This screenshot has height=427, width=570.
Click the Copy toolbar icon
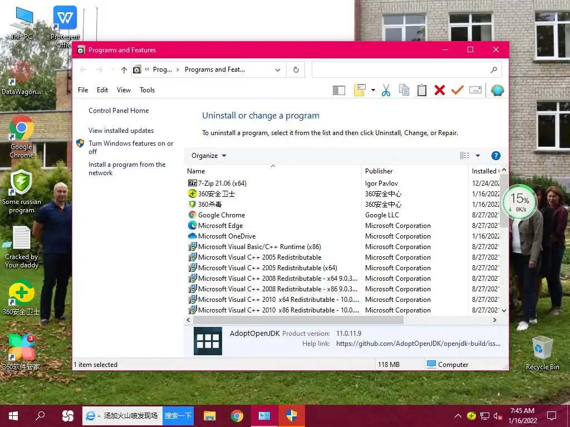(x=404, y=90)
